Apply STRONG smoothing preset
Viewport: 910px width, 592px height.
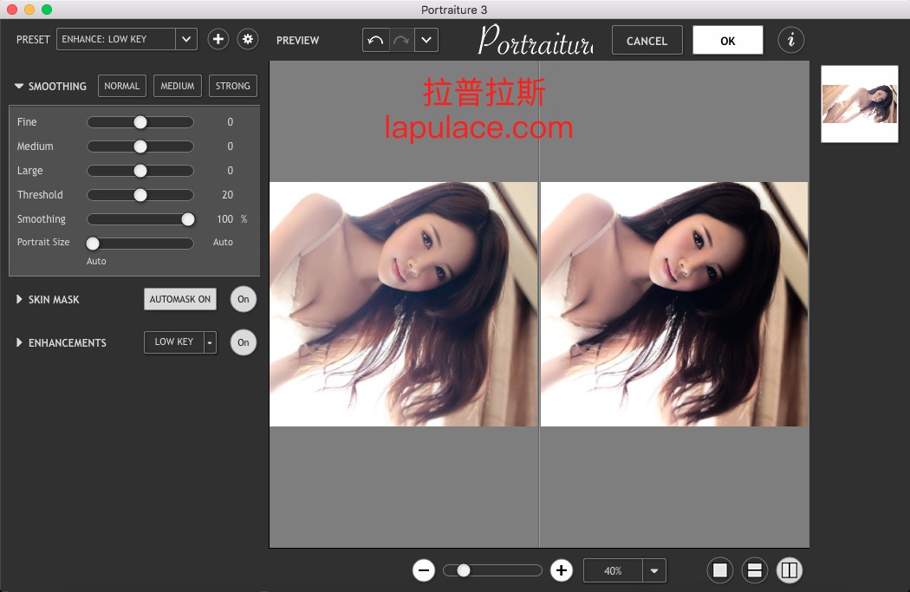coord(233,86)
